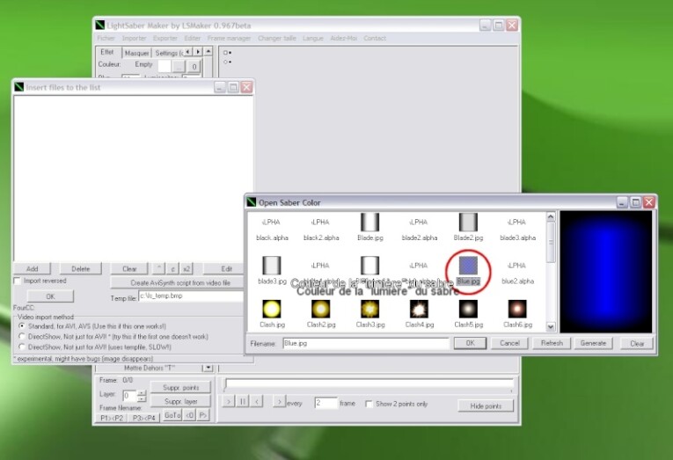The image size is (673, 460).
Task: Click the Generate button
Action: (x=593, y=343)
